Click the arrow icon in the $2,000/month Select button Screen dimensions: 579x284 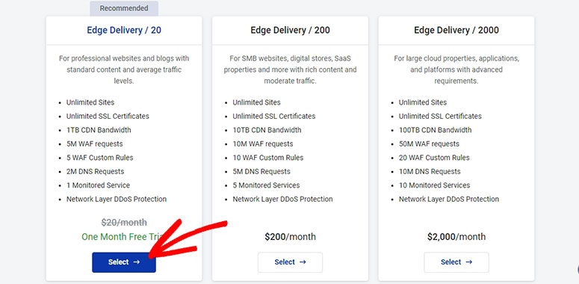tap(469, 262)
